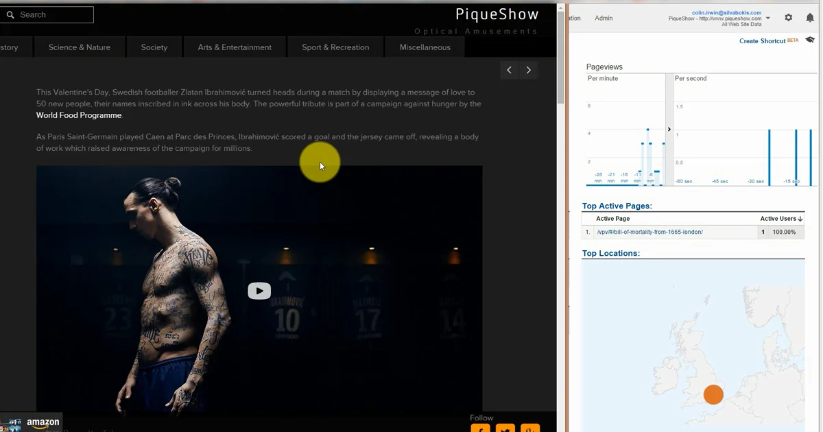
Task: Open the World Food Programme link
Action: tap(79, 115)
